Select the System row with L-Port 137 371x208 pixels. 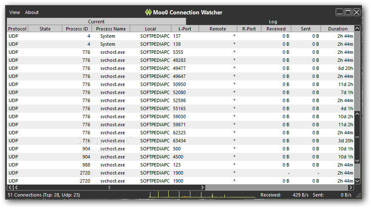tap(181, 36)
